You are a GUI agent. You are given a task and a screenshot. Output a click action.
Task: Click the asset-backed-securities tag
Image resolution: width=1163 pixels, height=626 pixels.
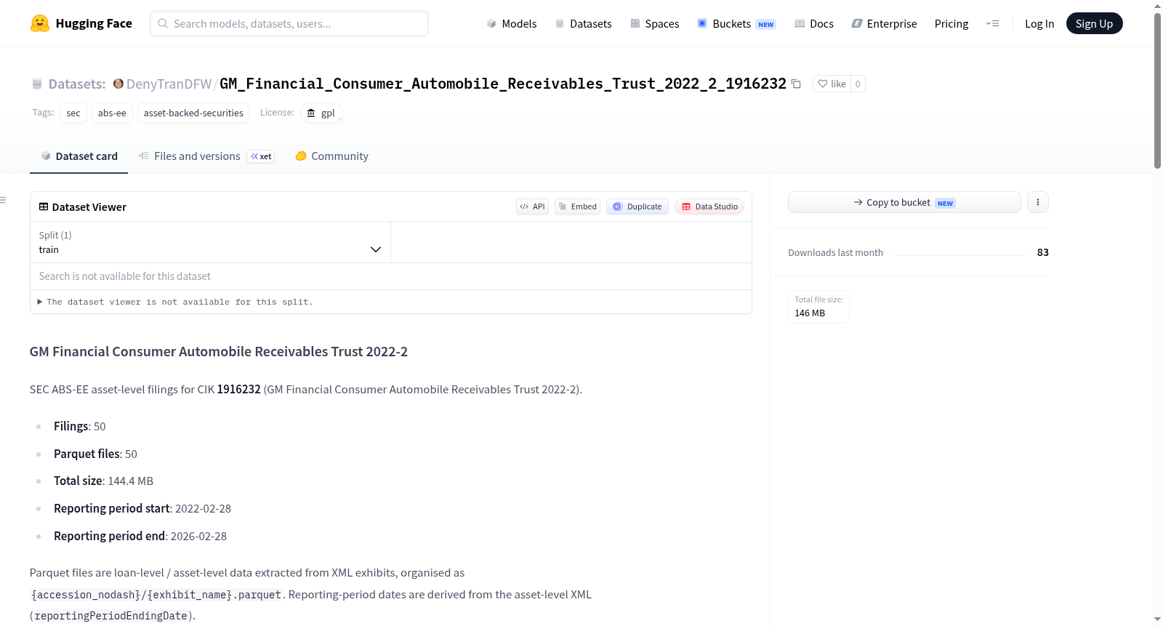coord(193,113)
